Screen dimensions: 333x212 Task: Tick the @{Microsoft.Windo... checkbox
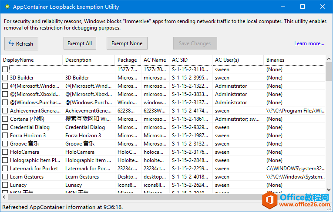5,86
